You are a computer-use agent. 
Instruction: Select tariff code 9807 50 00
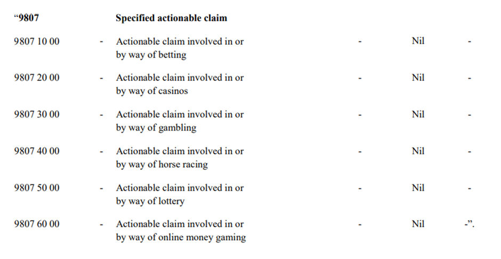(37, 188)
